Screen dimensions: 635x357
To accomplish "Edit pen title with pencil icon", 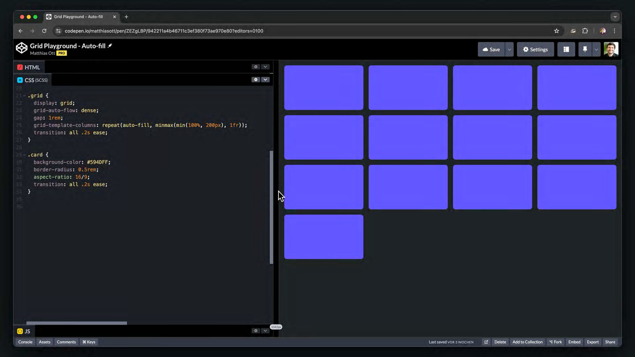I will pos(110,46).
